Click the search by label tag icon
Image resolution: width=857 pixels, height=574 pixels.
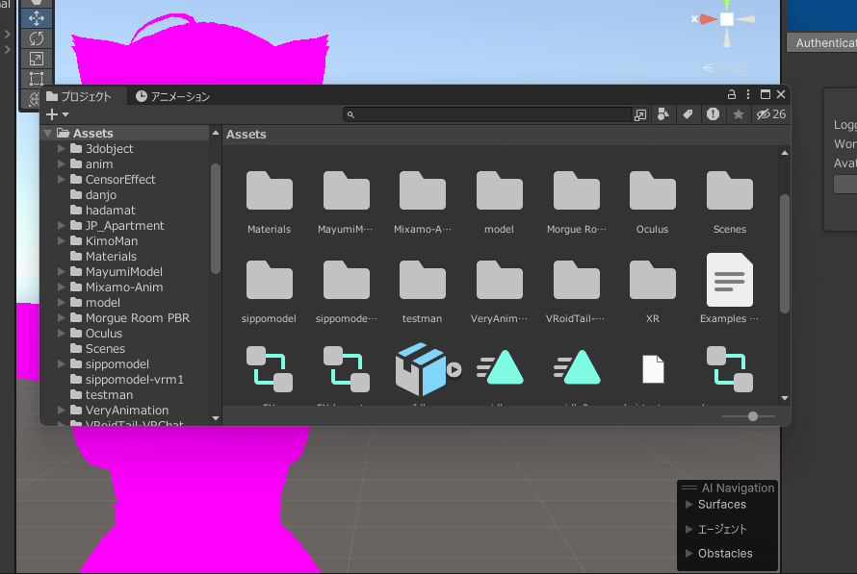click(x=688, y=114)
